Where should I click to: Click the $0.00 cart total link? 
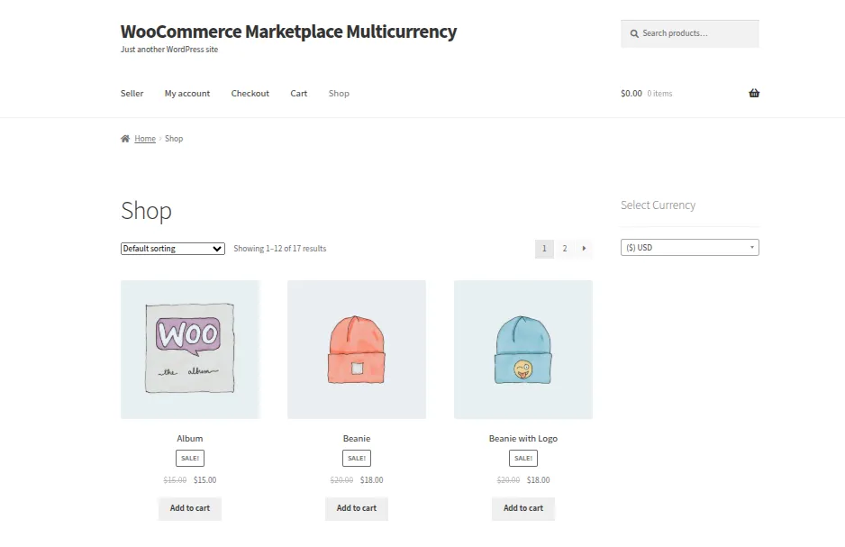click(631, 93)
